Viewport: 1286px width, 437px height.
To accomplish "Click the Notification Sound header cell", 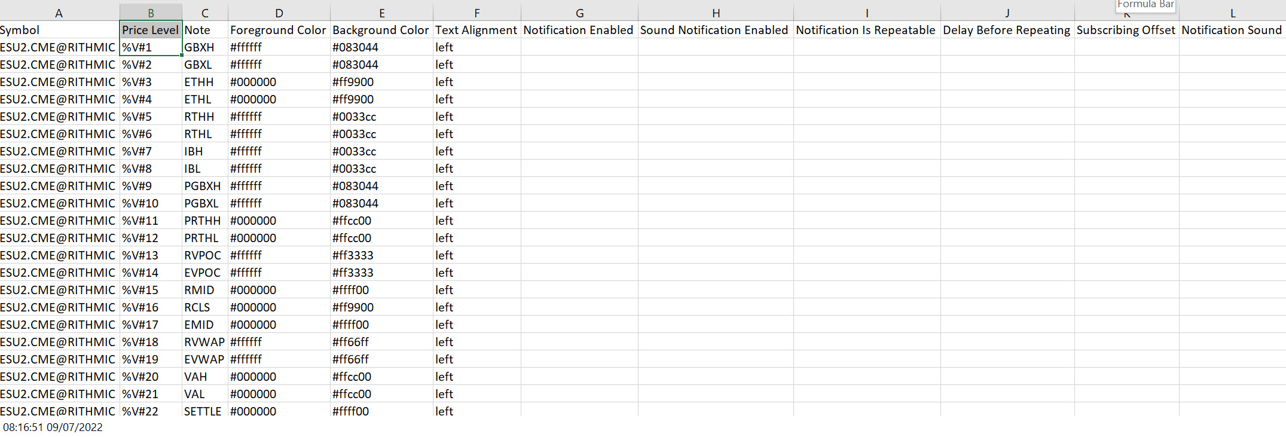I will [x=1232, y=30].
